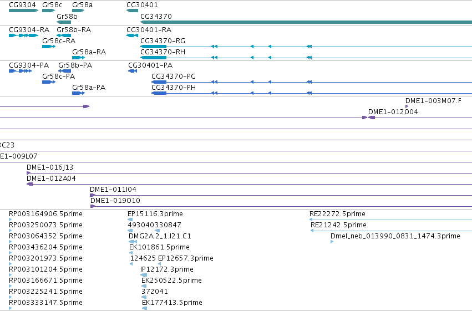Click the Gr58b gene feature
472x311 pixels.
pos(64,22)
